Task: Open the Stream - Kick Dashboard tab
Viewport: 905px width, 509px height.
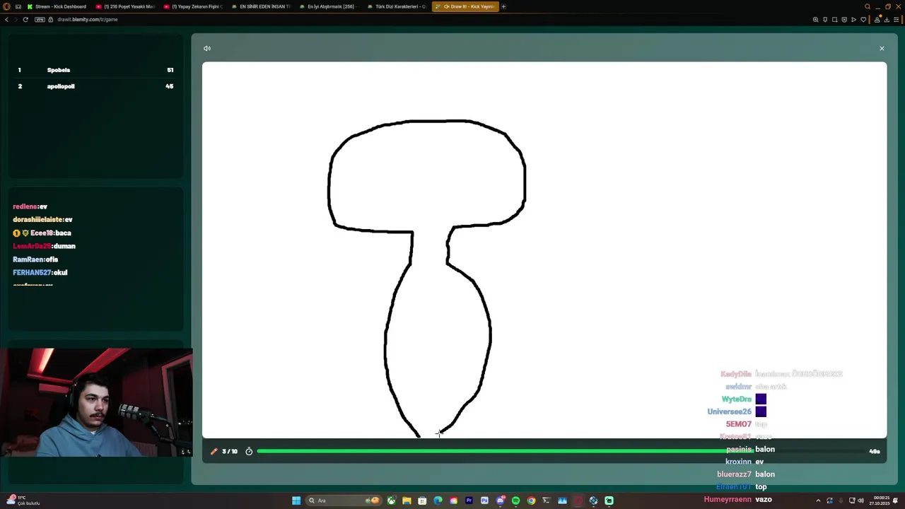Action: [57, 6]
